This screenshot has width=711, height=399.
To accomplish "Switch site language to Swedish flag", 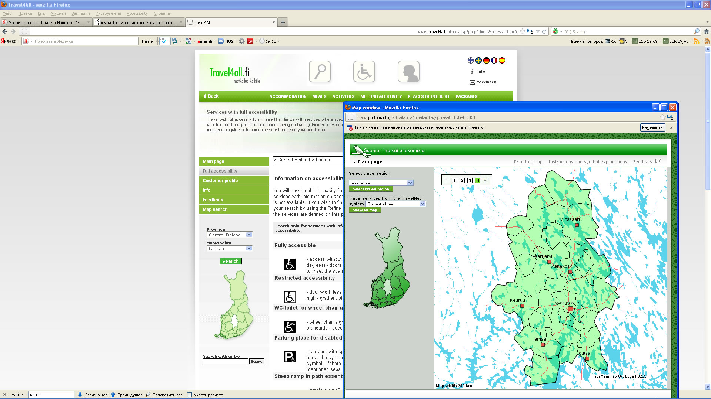I will (478, 61).
